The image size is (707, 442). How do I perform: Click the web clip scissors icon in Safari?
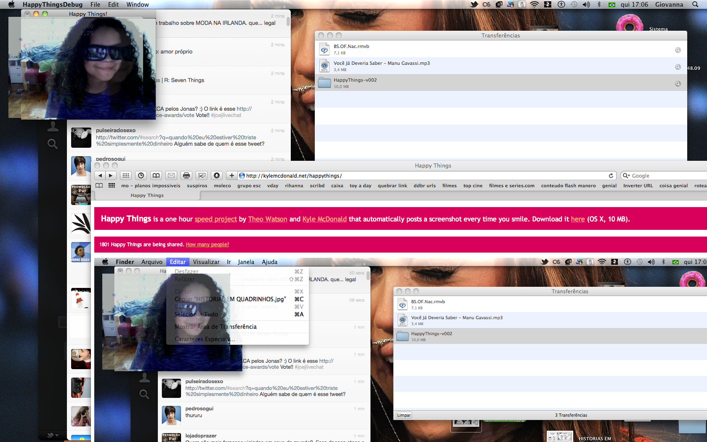pos(202,176)
